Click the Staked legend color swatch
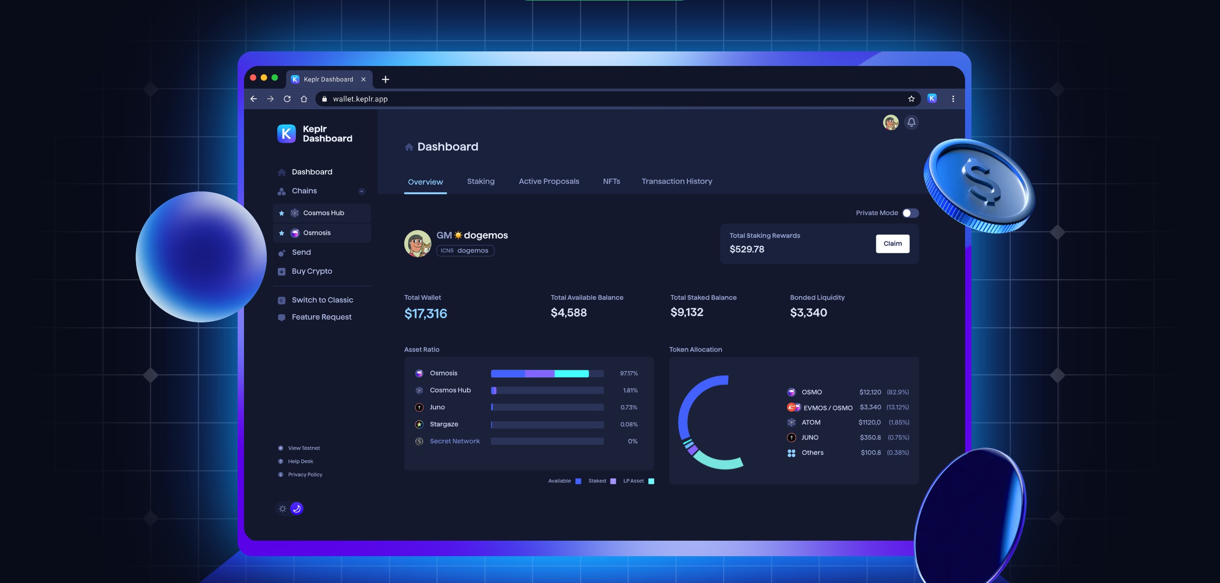The width and height of the screenshot is (1220, 583). point(613,481)
